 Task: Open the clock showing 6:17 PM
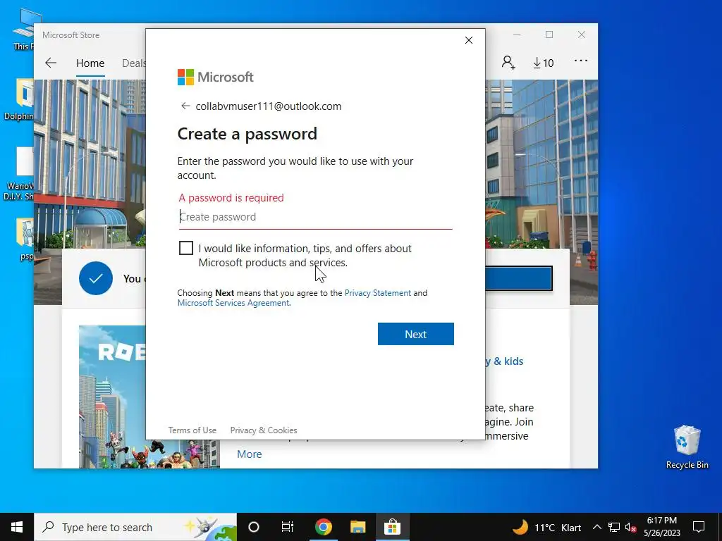(661, 527)
